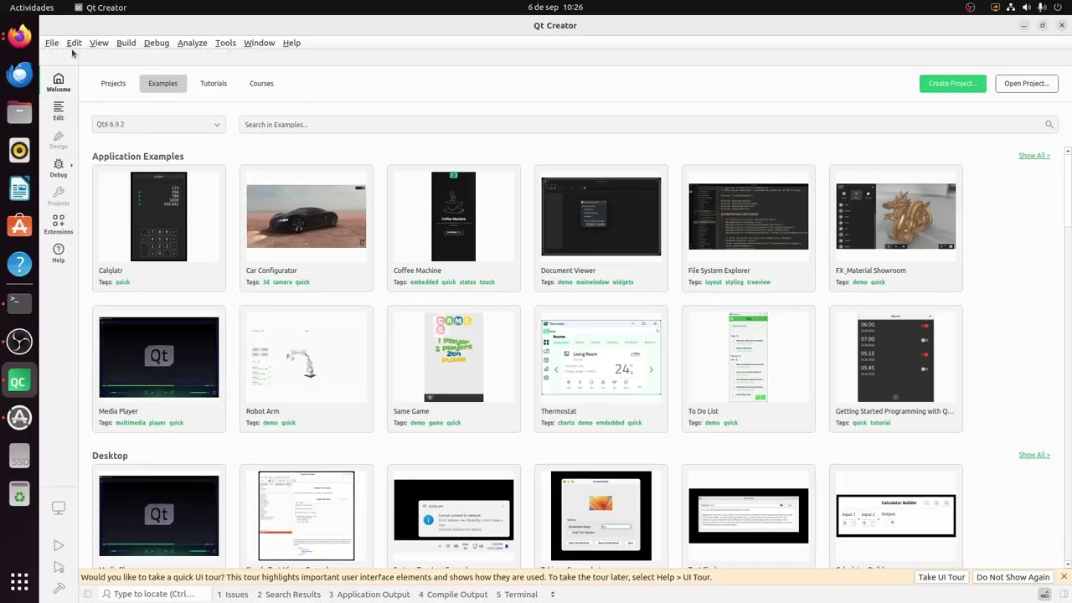Switch to the Projects tab

113,84
